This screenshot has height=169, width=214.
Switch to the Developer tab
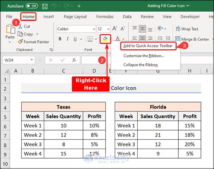pos(190,17)
